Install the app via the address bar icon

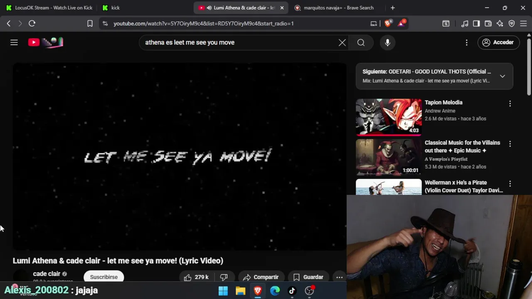click(x=374, y=24)
